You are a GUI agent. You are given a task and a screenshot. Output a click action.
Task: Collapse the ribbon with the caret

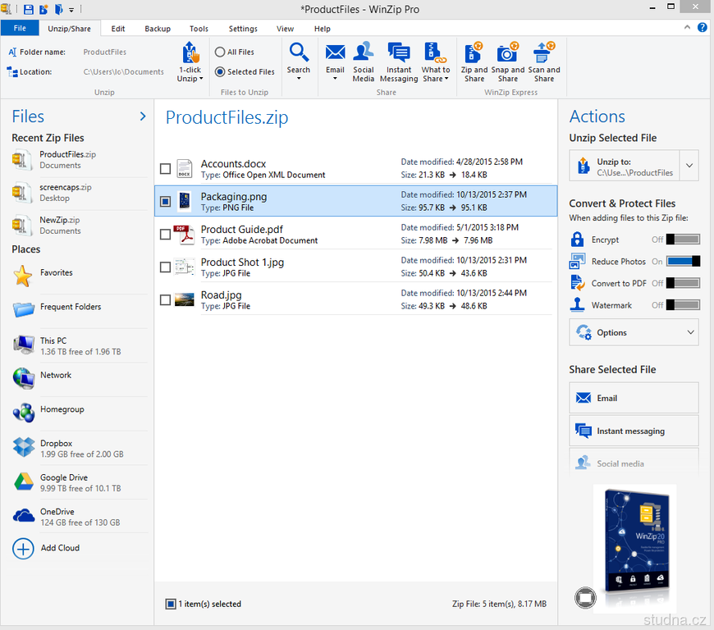coord(687,28)
